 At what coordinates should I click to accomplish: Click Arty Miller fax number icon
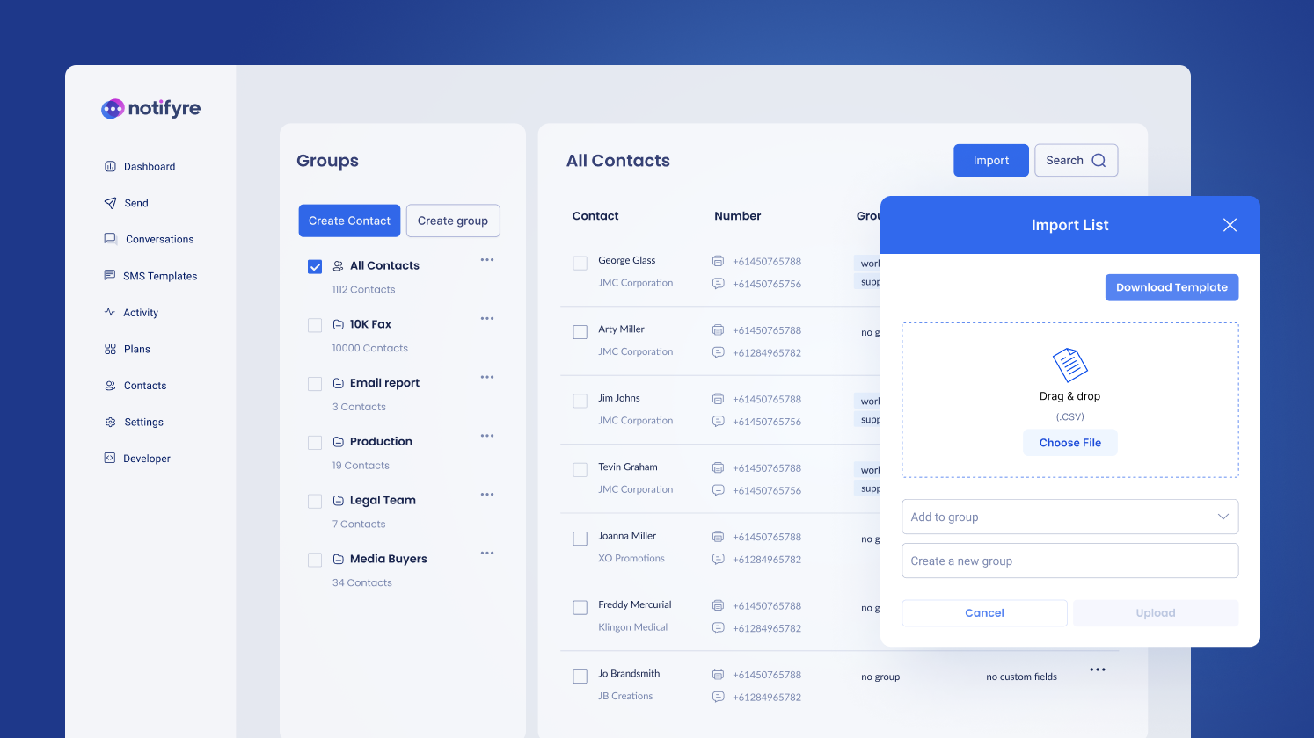[718, 330]
